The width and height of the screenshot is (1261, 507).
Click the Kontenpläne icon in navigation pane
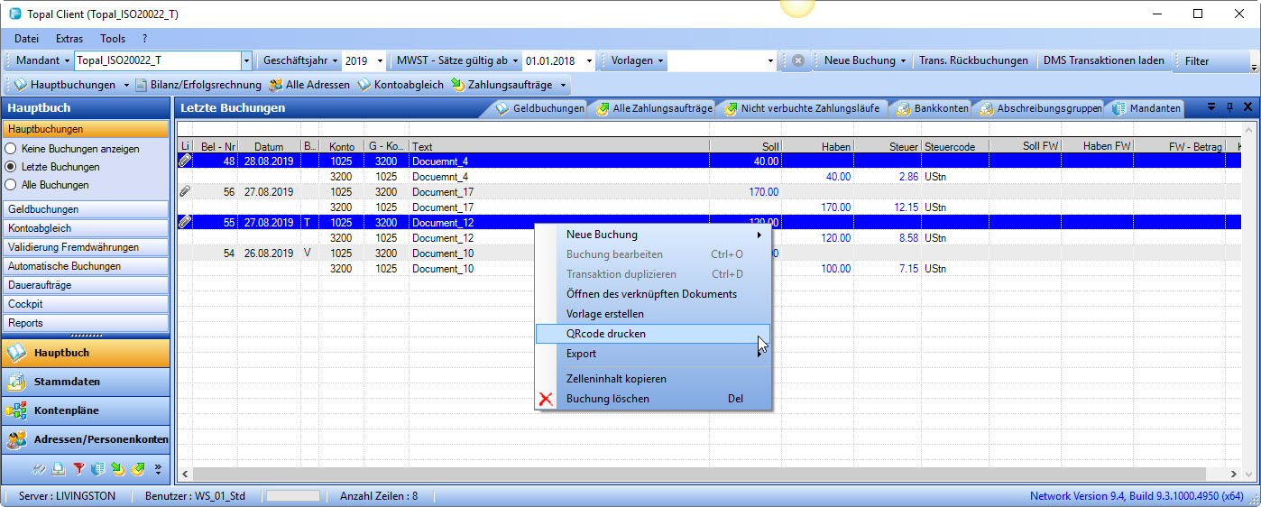tap(16, 411)
